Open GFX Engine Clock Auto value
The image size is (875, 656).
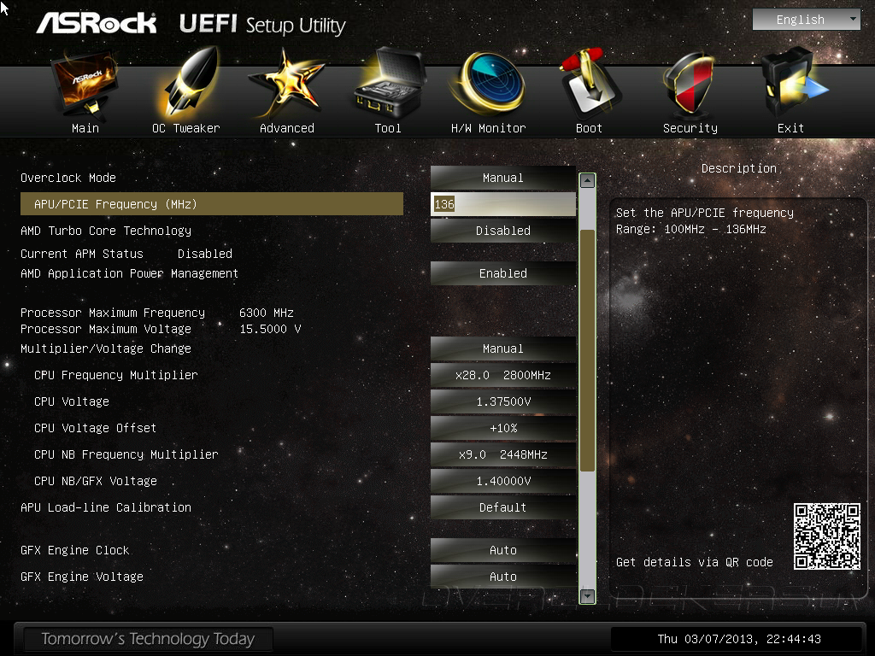(x=502, y=550)
